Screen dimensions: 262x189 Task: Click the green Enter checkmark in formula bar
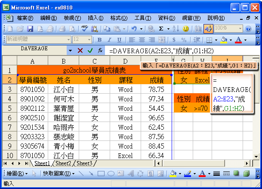point(90,50)
